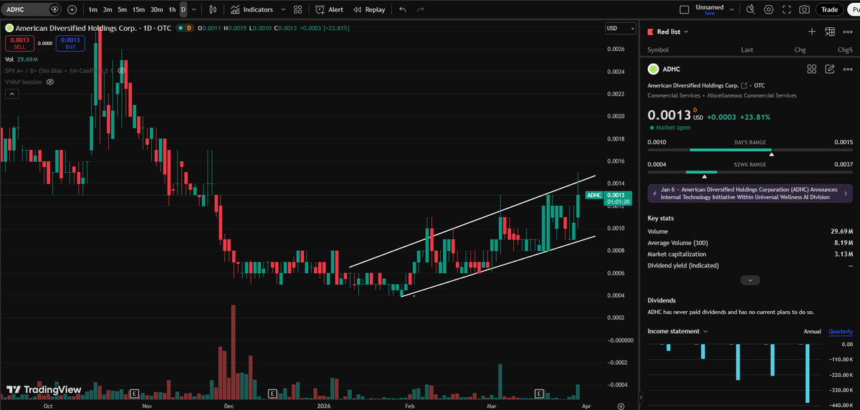Open the Indicators dialog
The width and height of the screenshot is (860, 410).
(252, 9)
